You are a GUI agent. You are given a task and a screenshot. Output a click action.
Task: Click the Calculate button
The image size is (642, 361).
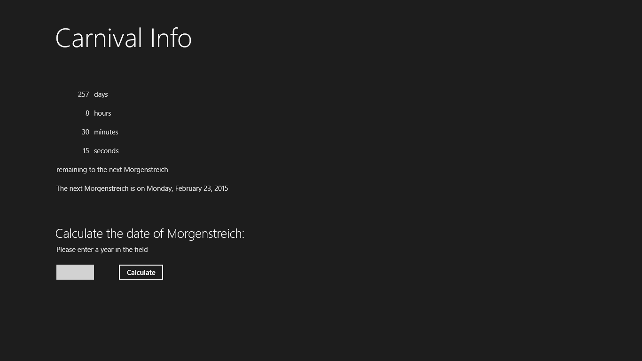pos(141,272)
